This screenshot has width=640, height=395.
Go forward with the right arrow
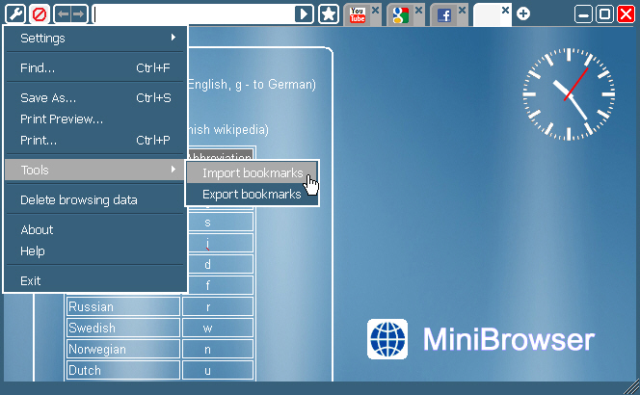coord(79,14)
